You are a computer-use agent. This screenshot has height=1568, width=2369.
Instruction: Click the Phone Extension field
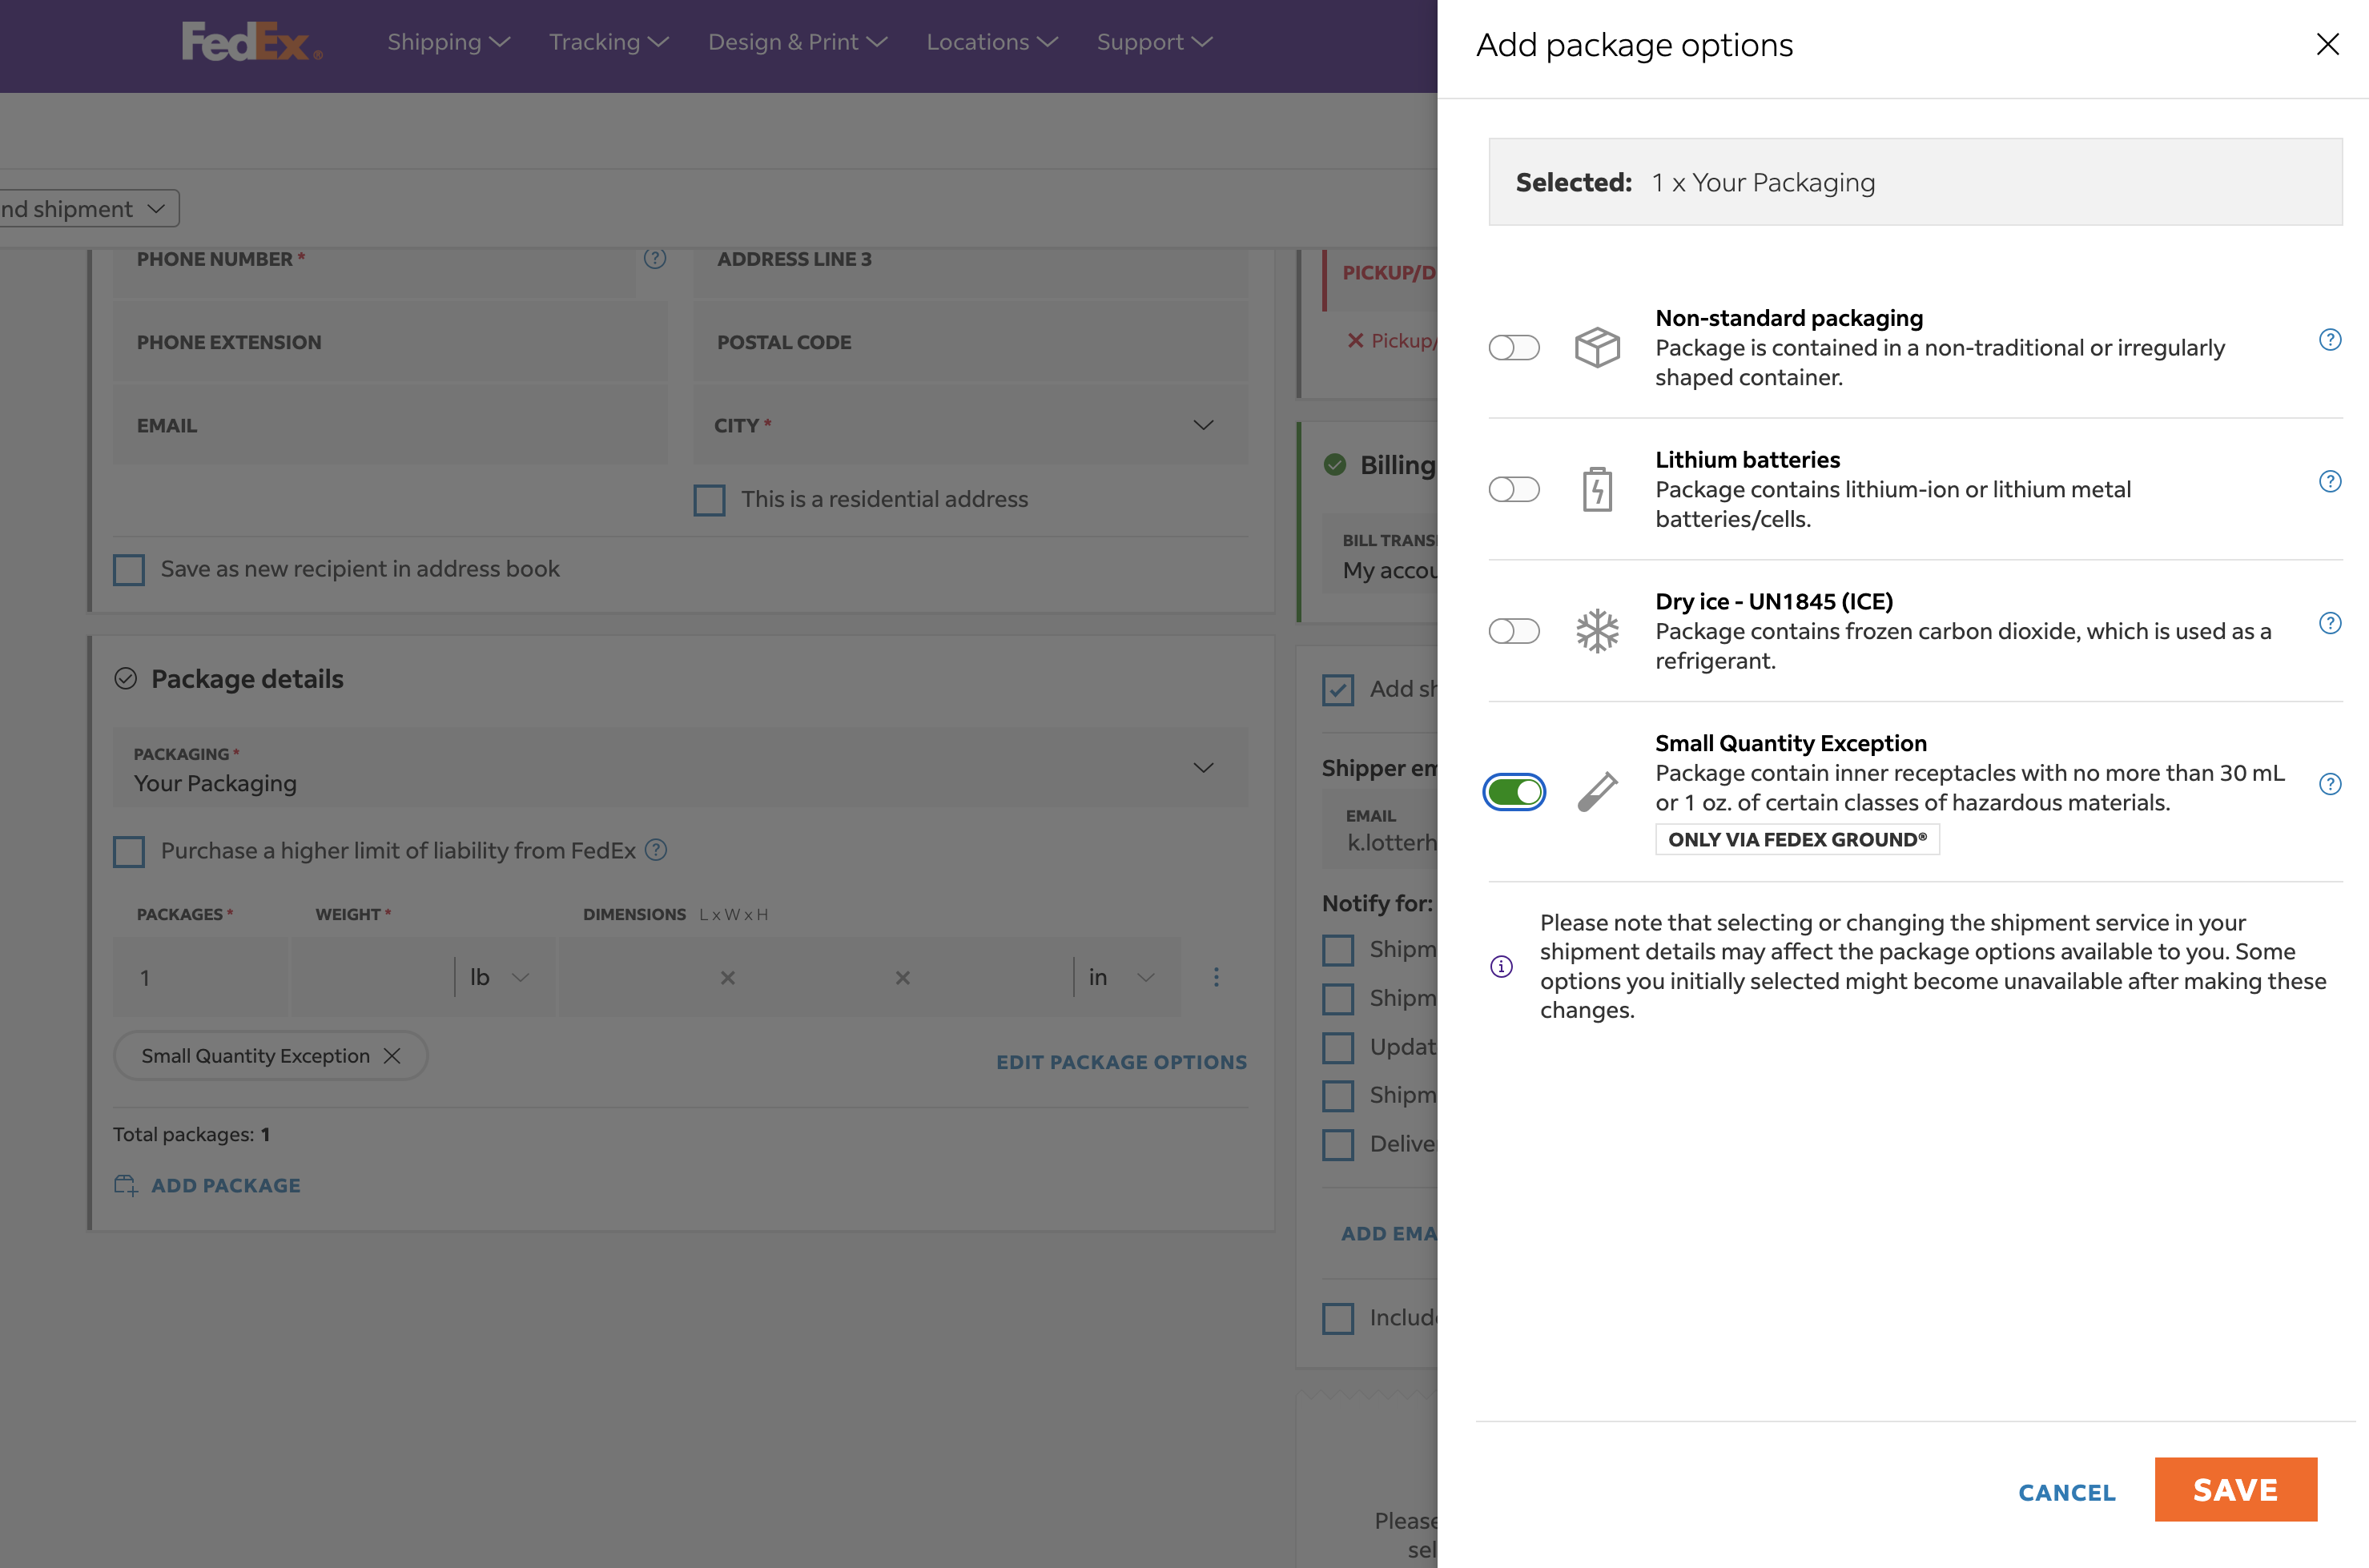pyautogui.click(x=390, y=342)
